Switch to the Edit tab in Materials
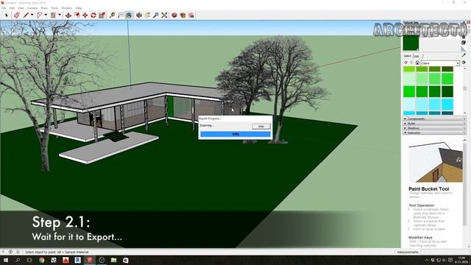This screenshot has height=265, width=471. pos(417,56)
